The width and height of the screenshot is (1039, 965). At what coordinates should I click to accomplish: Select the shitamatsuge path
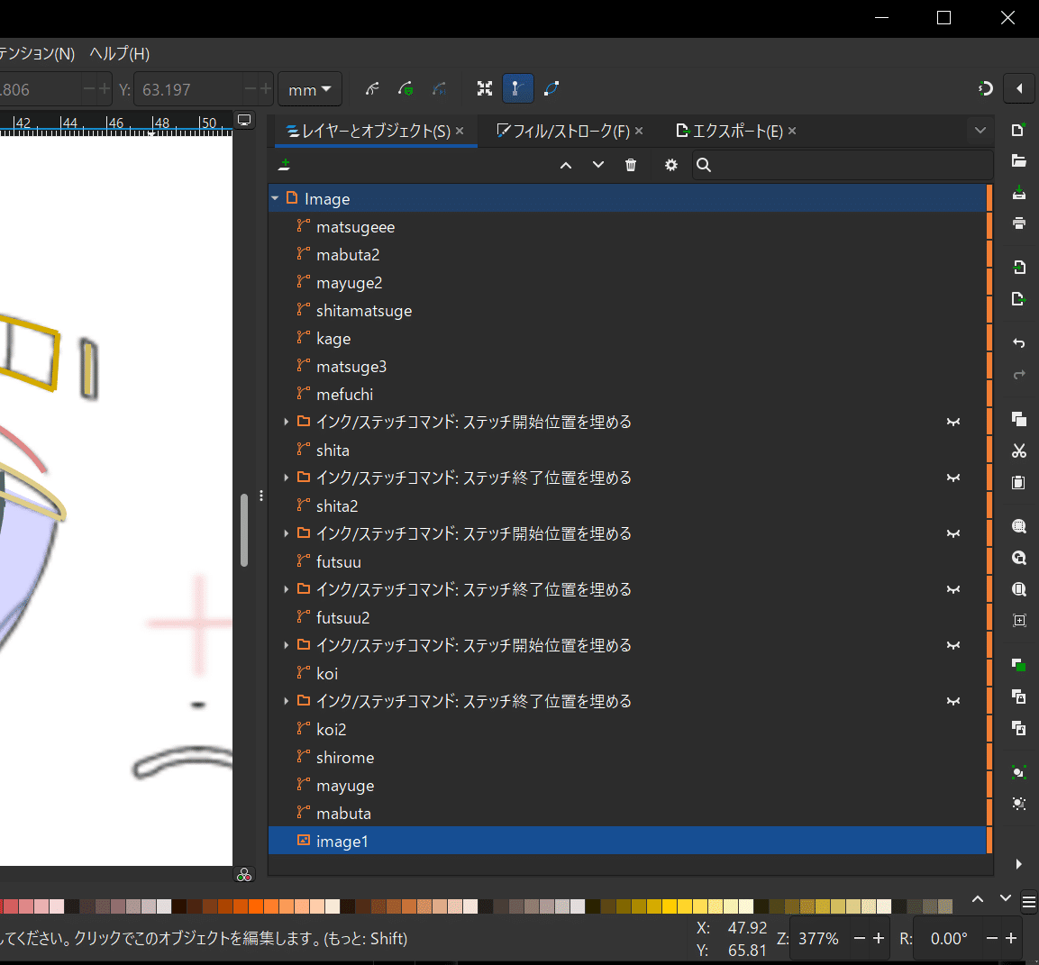(x=627, y=311)
